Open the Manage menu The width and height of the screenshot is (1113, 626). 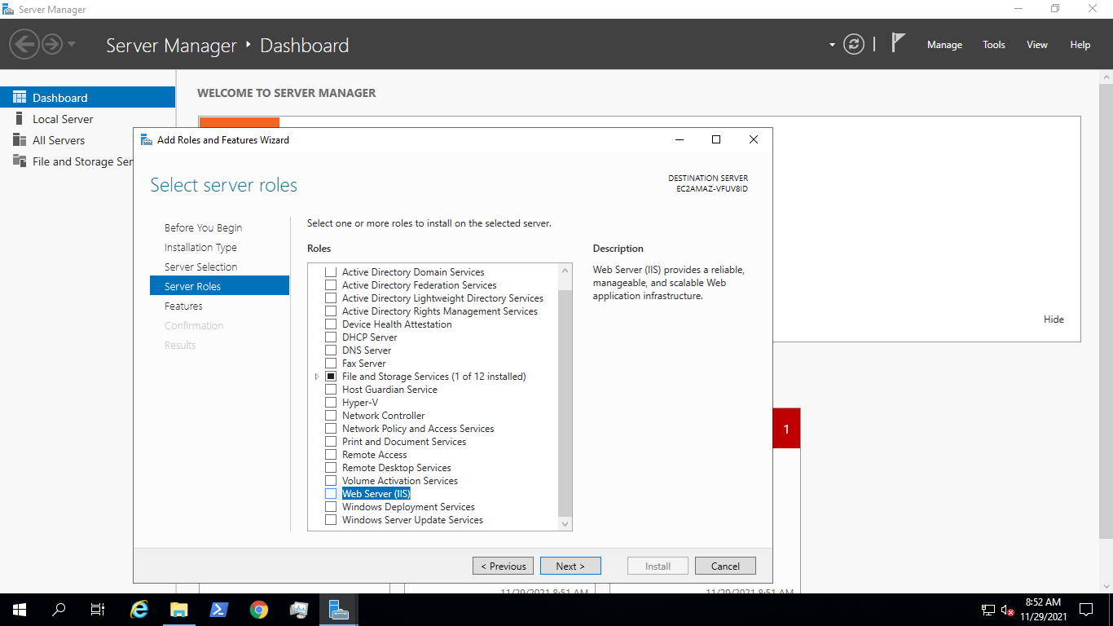coord(944,44)
